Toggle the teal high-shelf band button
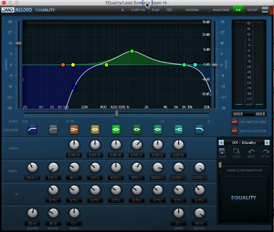 click(x=179, y=129)
